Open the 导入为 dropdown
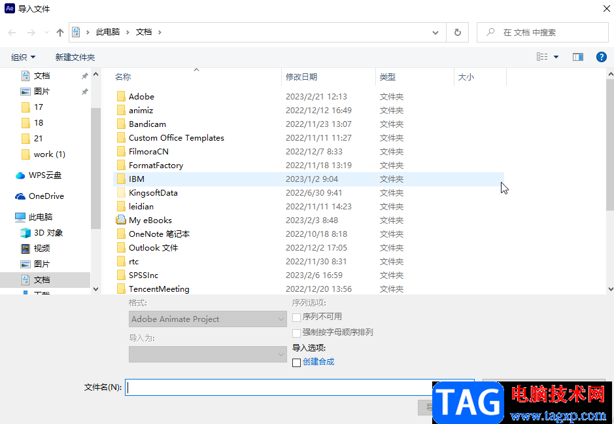The image size is (614, 424). (207, 354)
